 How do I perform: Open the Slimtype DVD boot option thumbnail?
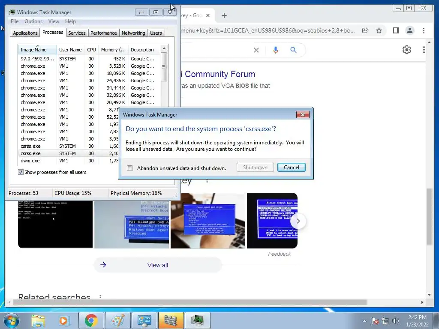point(132,224)
